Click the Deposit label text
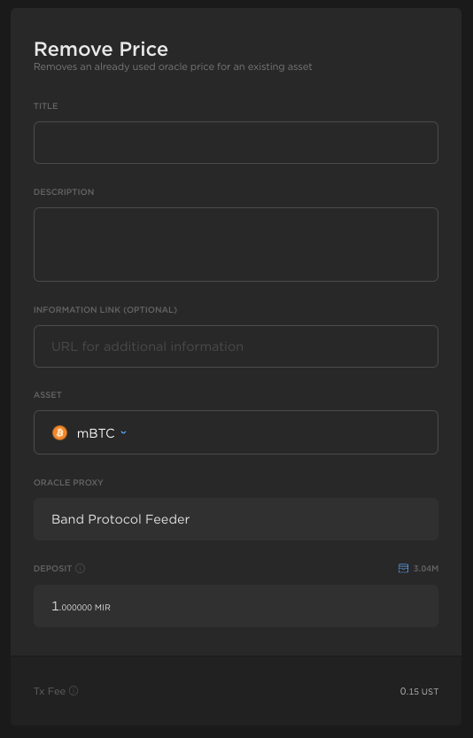The height and width of the screenshot is (738, 473). pos(53,569)
